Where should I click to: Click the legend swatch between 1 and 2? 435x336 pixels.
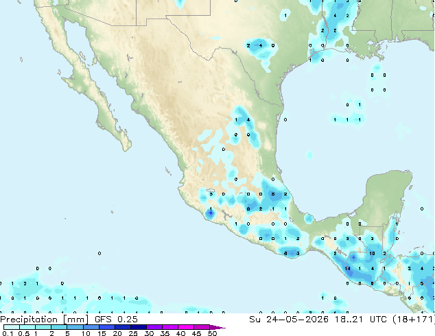click(x=43, y=327)
